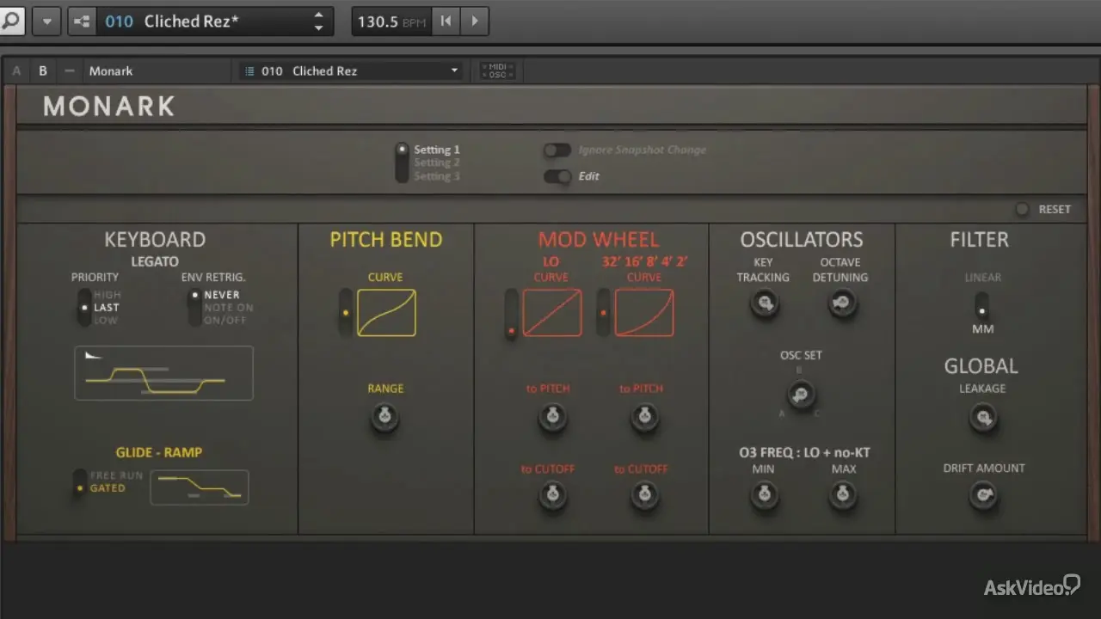
Task: Click the LO to CUTOFF knob
Action: click(550, 495)
